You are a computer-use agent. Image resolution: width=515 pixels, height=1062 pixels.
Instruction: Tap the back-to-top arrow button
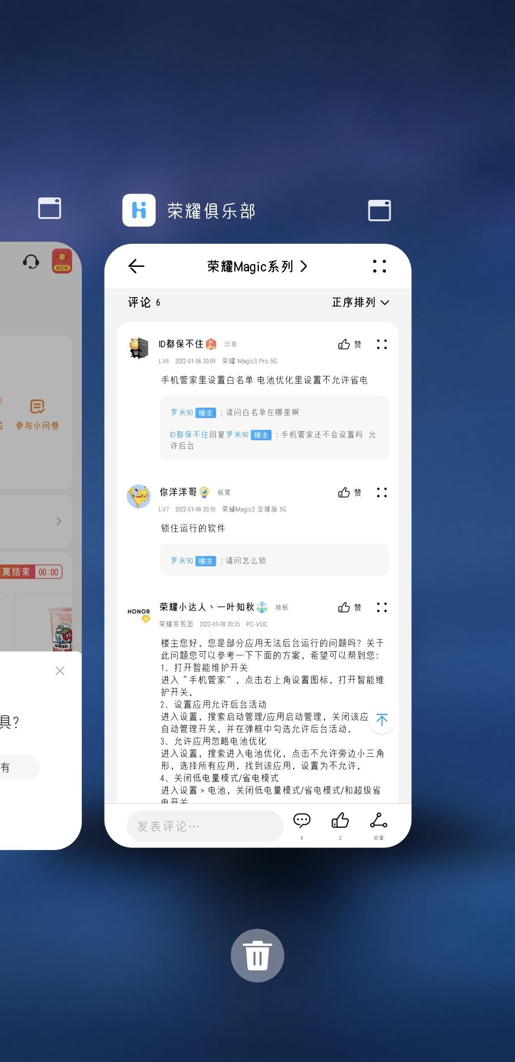click(382, 720)
